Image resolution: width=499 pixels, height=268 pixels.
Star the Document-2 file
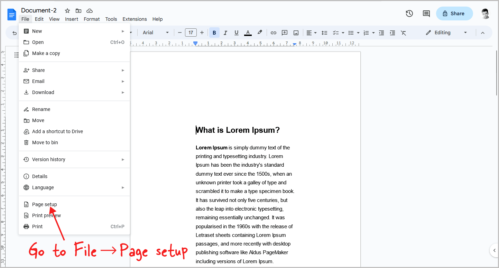click(x=67, y=10)
